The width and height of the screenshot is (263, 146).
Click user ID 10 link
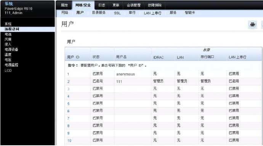click(x=69, y=141)
